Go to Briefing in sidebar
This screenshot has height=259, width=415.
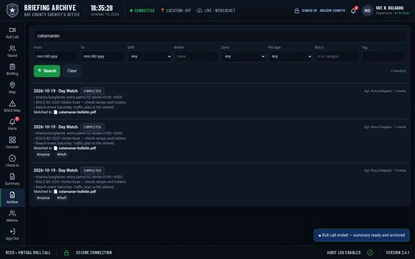coord(12,70)
